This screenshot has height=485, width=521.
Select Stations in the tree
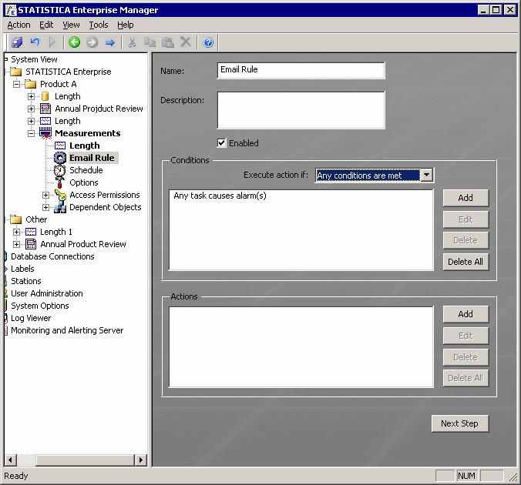tap(26, 281)
